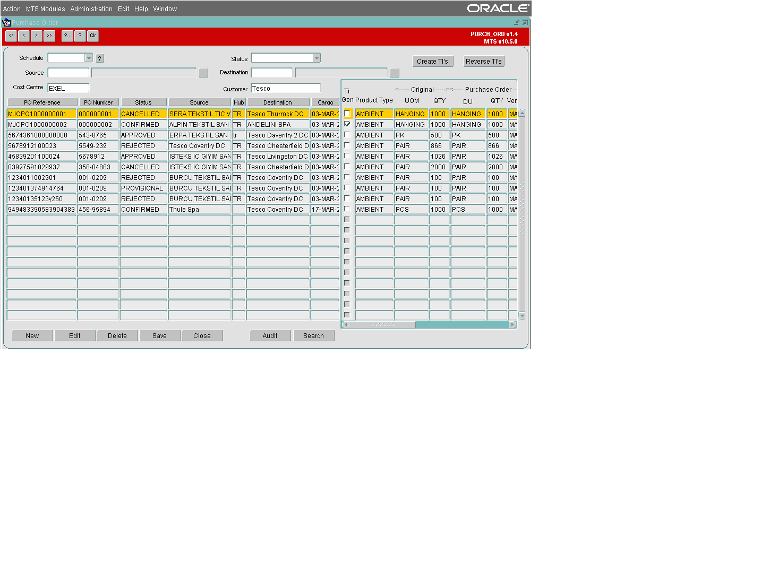The height and width of the screenshot is (570, 761).
Task: Expand the Schedule dropdown list
Action: 89,58
